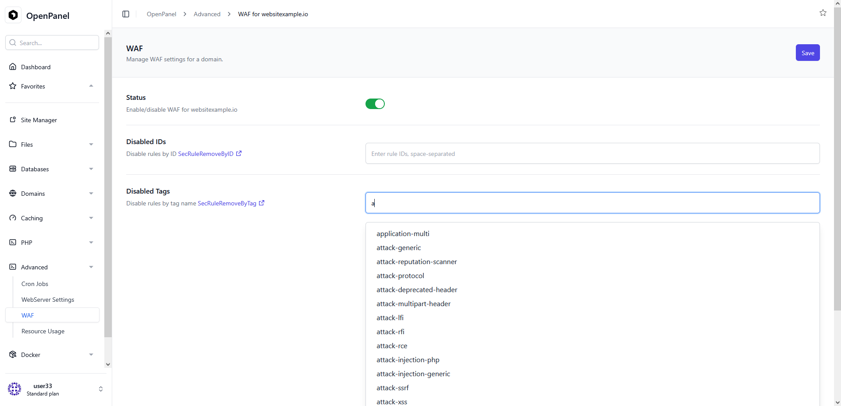Collapse the Advanced section chevron
This screenshot has width=841, height=406.
[91, 267]
